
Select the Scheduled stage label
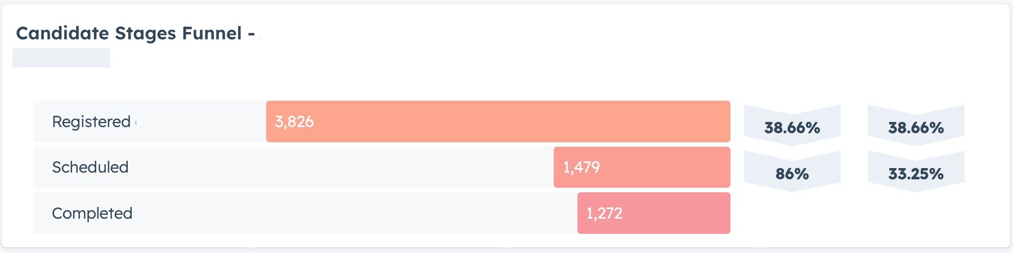pos(90,167)
